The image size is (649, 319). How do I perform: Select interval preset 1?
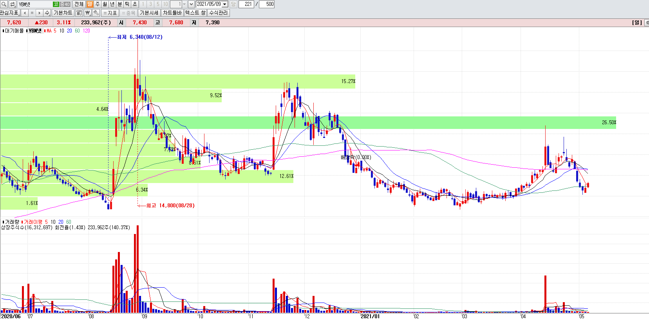(143, 4)
